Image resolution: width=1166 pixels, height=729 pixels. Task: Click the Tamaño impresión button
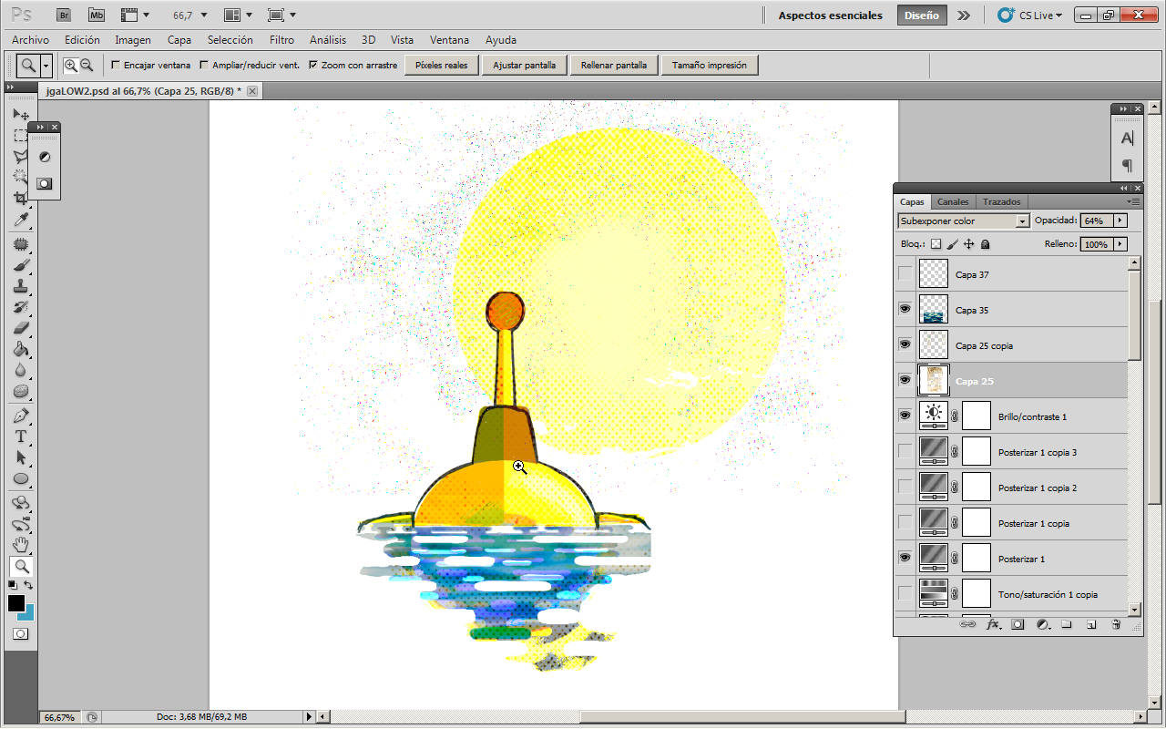[x=710, y=66]
